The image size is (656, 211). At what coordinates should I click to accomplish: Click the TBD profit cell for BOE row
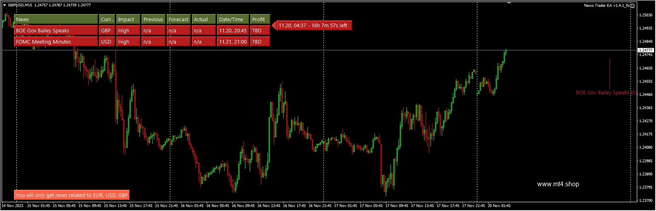tap(260, 30)
